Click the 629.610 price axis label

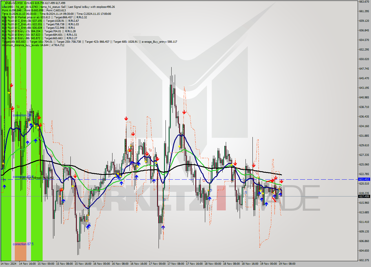pyautogui.click(x=364, y=145)
